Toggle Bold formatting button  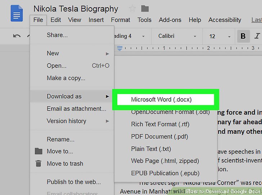click(243, 36)
